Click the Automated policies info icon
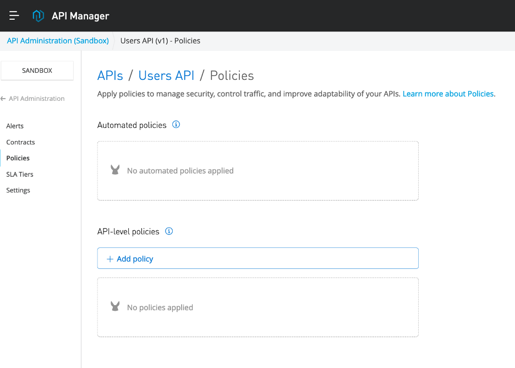 (x=176, y=125)
